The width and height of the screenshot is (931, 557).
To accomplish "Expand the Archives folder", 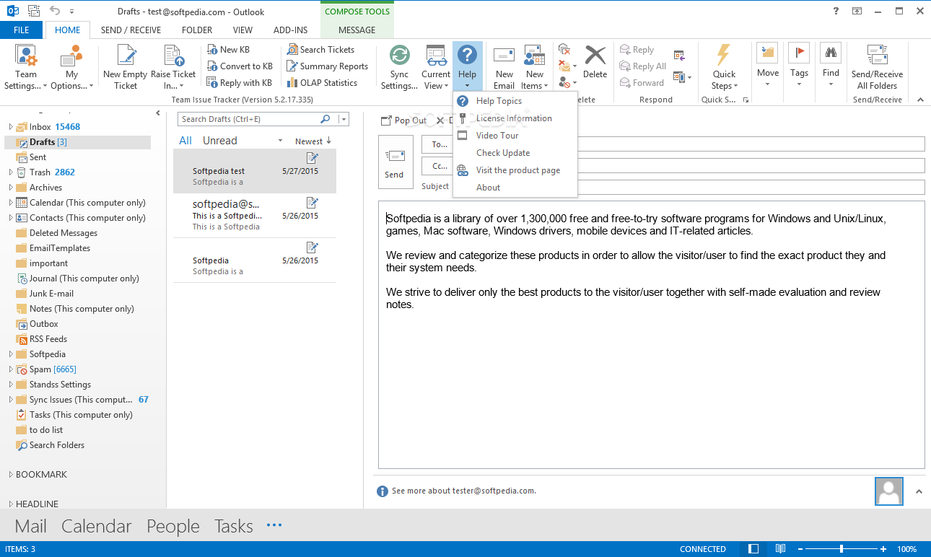I will [x=11, y=188].
